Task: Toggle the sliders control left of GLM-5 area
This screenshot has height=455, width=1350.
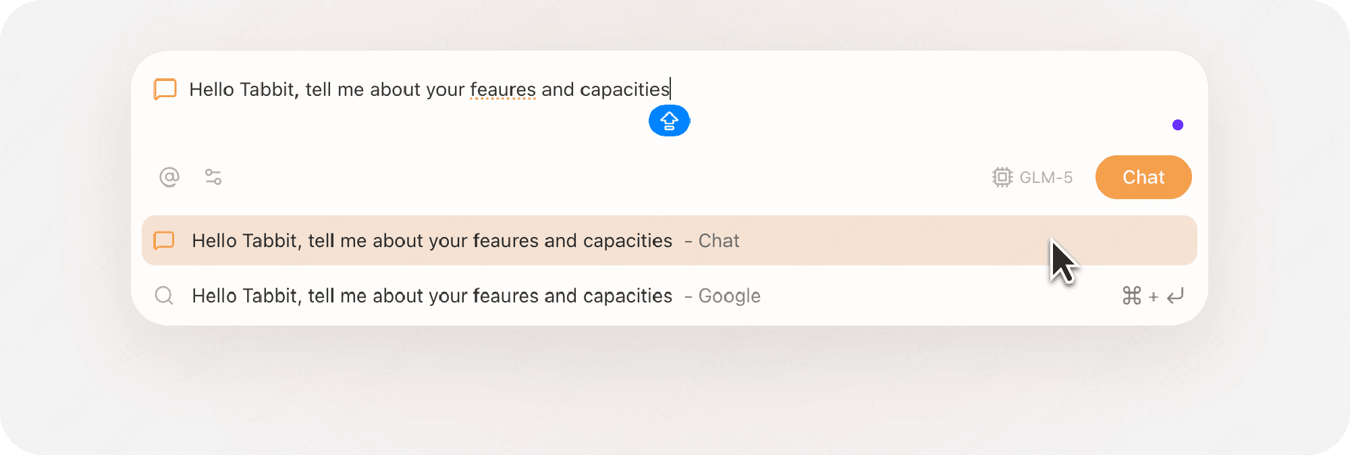Action: (x=213, y=177)
